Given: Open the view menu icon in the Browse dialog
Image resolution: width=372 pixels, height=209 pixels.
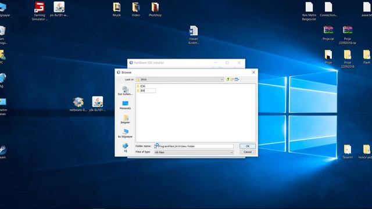Looking at the screenshot, I should 237,80.
